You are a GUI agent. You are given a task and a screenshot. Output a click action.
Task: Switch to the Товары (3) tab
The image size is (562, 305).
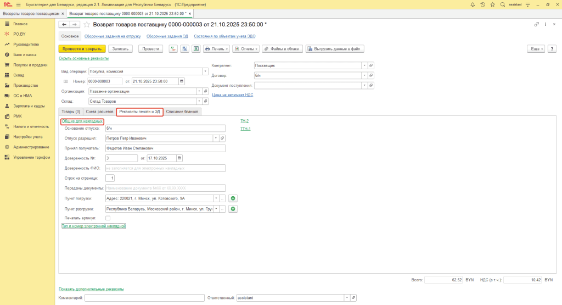point(70,112)
